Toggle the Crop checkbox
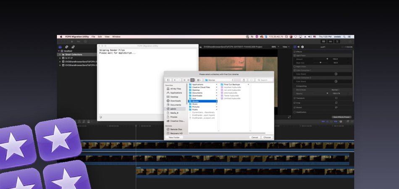The width and height of the screenshot is (399, 189). (x=295, y=103)
